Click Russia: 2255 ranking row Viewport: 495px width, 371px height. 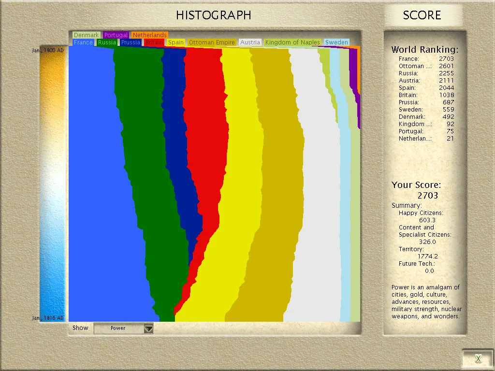(426, 73)
